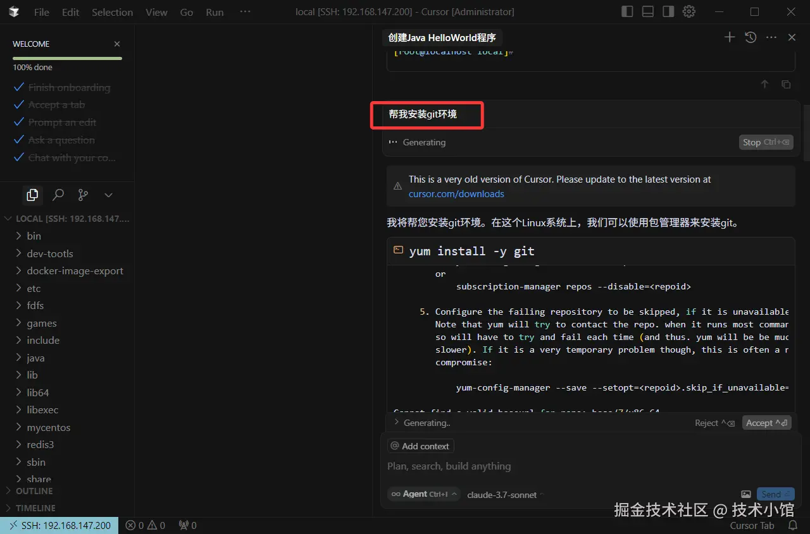
Task: Toggle the Accept a tab checklist item
Action: (x=49, y=105)
